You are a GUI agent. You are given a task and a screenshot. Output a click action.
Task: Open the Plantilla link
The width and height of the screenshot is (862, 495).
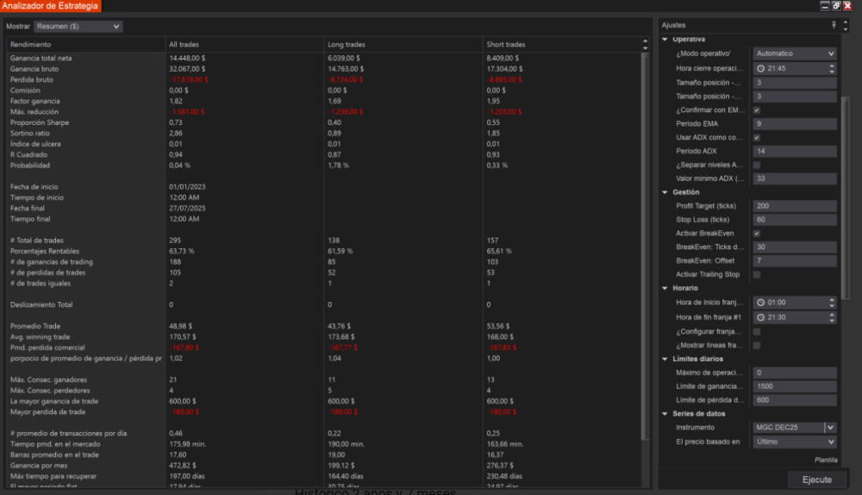click(826, 460)
